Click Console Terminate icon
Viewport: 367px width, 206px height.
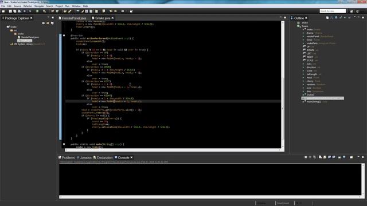coord(306,157)
